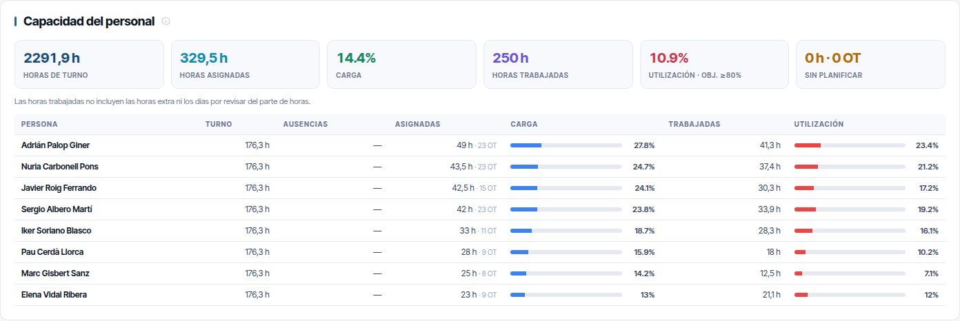Click the 24.1% load percentage
The width and height of the screenshot is (960, 321).
(643, 188)
